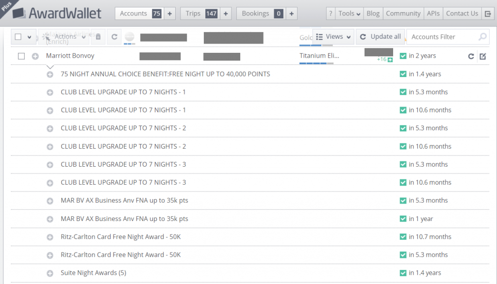The image size is (497, 284).
Task: Click the plus icon beside Trips
Action: click(226, 14)
